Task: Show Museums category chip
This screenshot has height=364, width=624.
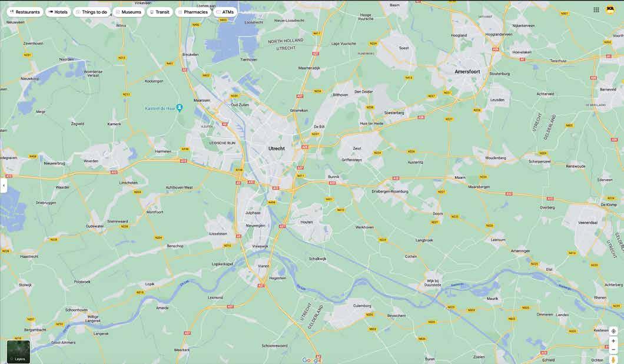Action: [x=128, y=12]
